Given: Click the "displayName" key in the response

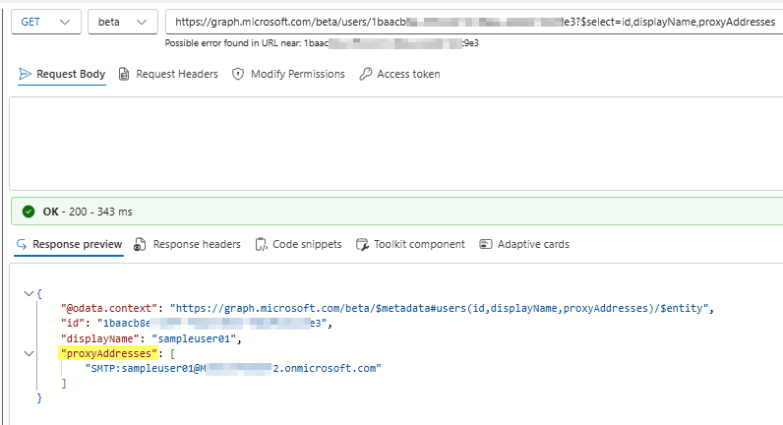Looking at the screenshot, I should pyautogui.click(x=100, y=338).
